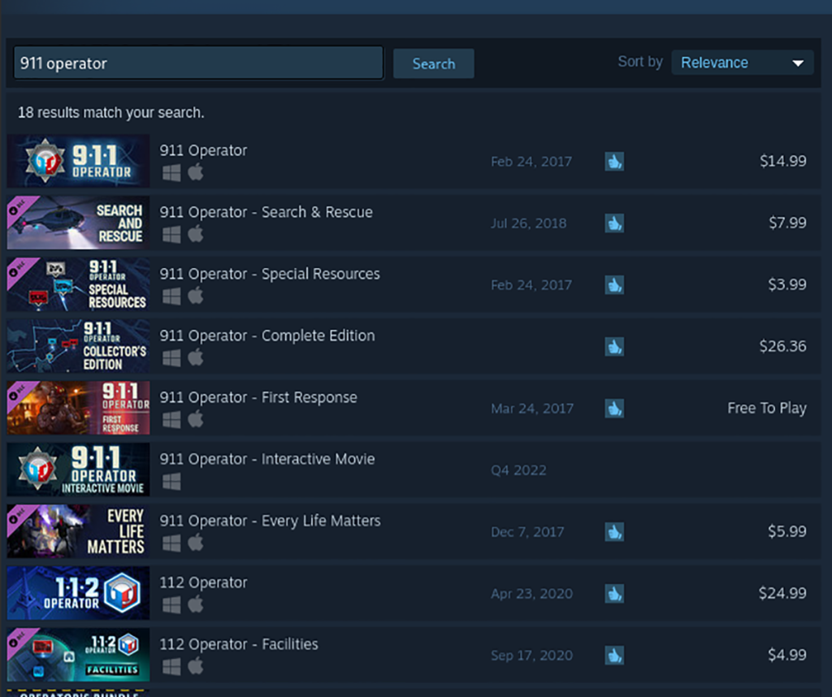This screenshot has width=832, height=697.
Task: Select the 112 Operator capsule image
Action: [x=78, y=593]
